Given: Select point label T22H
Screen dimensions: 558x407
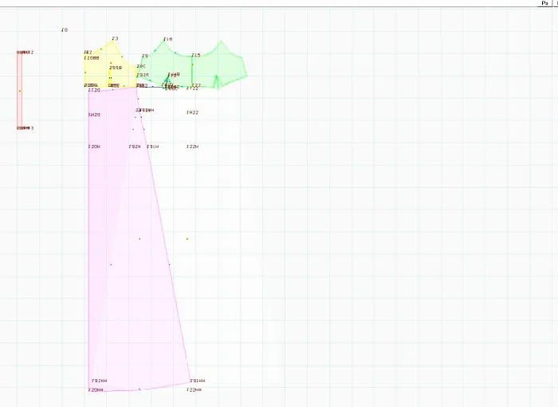Looking at the screenshot, I should pos(193,147).
